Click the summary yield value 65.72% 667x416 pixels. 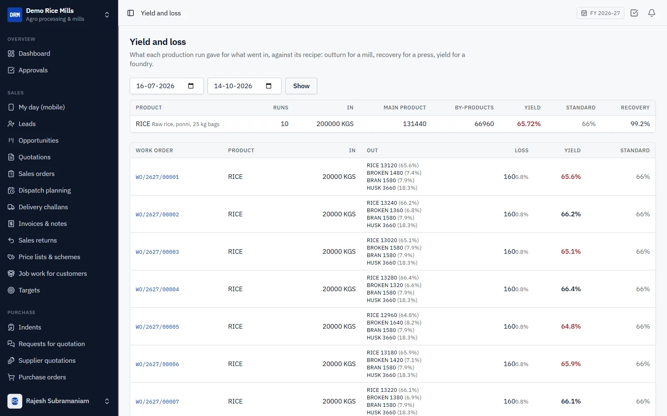tap(529, 124)
